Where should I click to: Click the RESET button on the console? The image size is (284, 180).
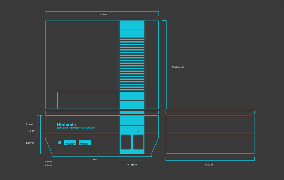(x=85, y=143)
